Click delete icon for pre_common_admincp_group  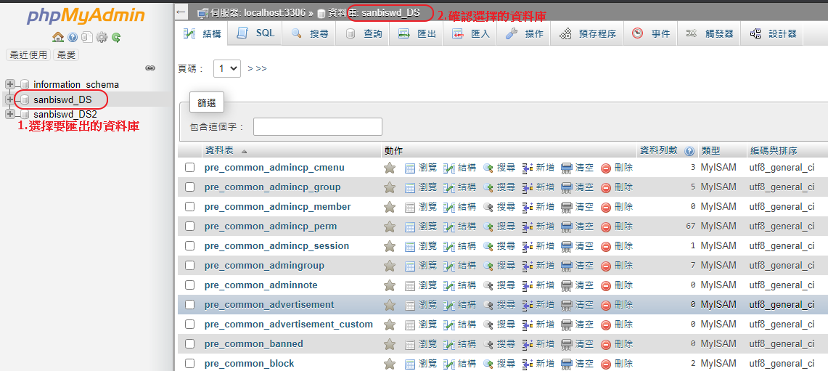pos(606,187)
